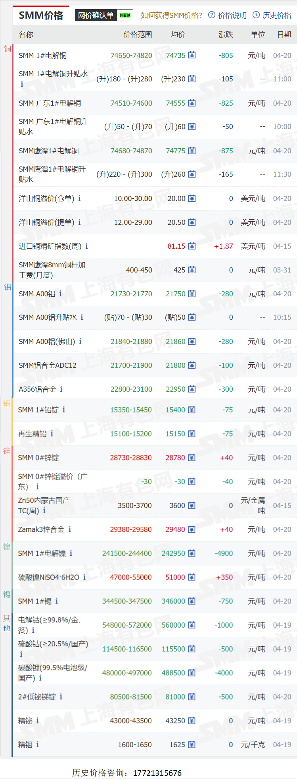Image resolution: width=297 pixels, height=779 pixels.
Task: Open the SMM 1#电解铜 product name
Action: coord(42,55)
